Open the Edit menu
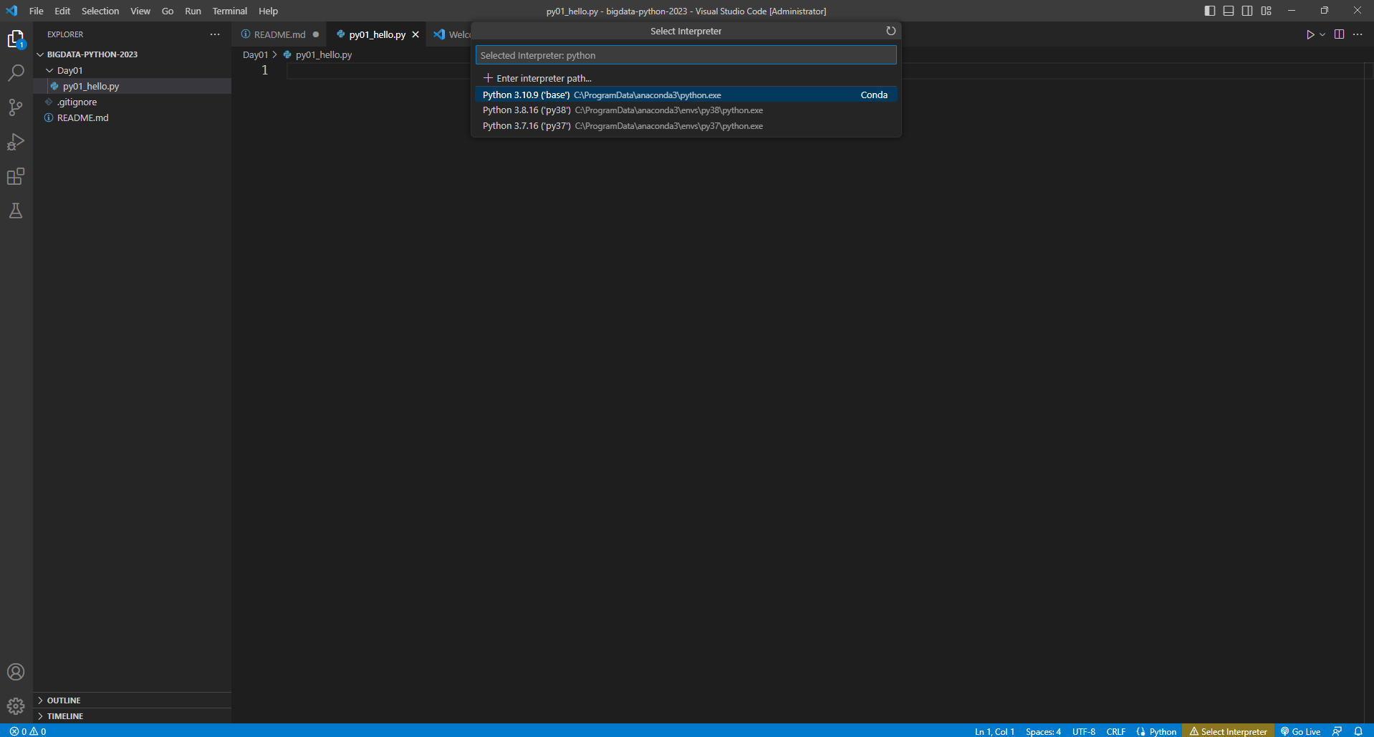 pyautogui.click(x=62, y=11)
